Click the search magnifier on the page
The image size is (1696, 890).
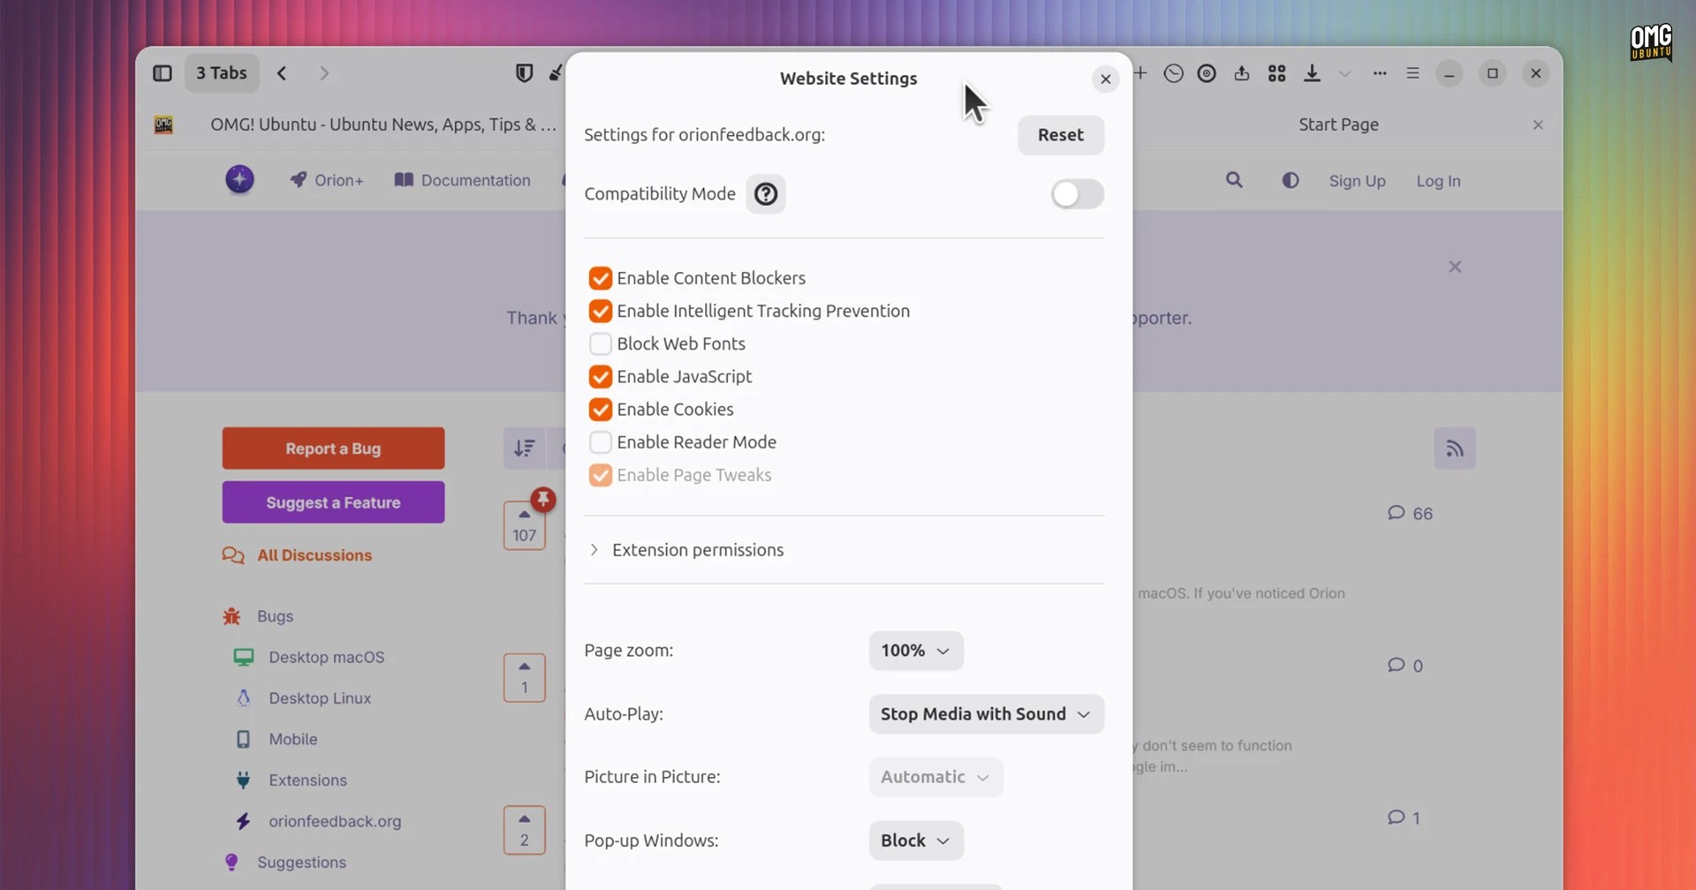pos(1234,180)
